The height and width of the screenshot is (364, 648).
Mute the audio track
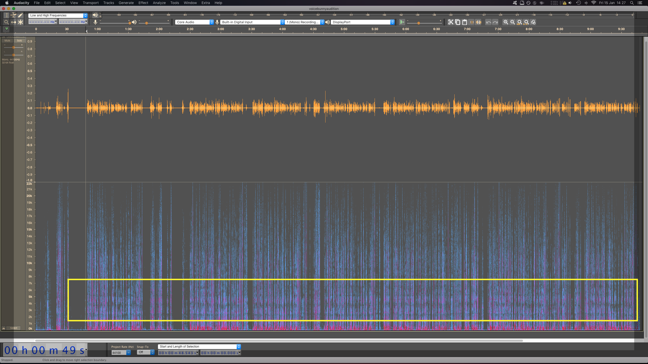(x=7, y=41)
